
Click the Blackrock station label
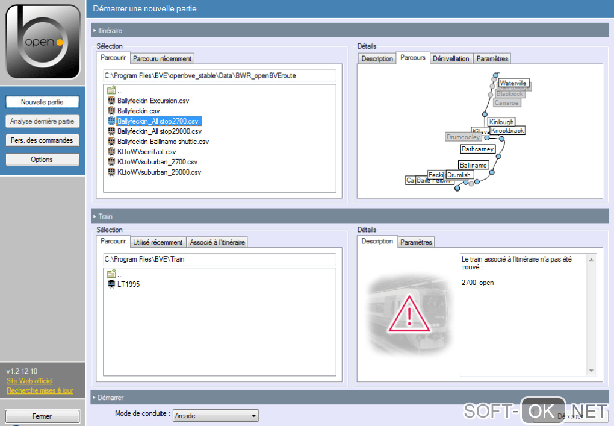point(510,94)
